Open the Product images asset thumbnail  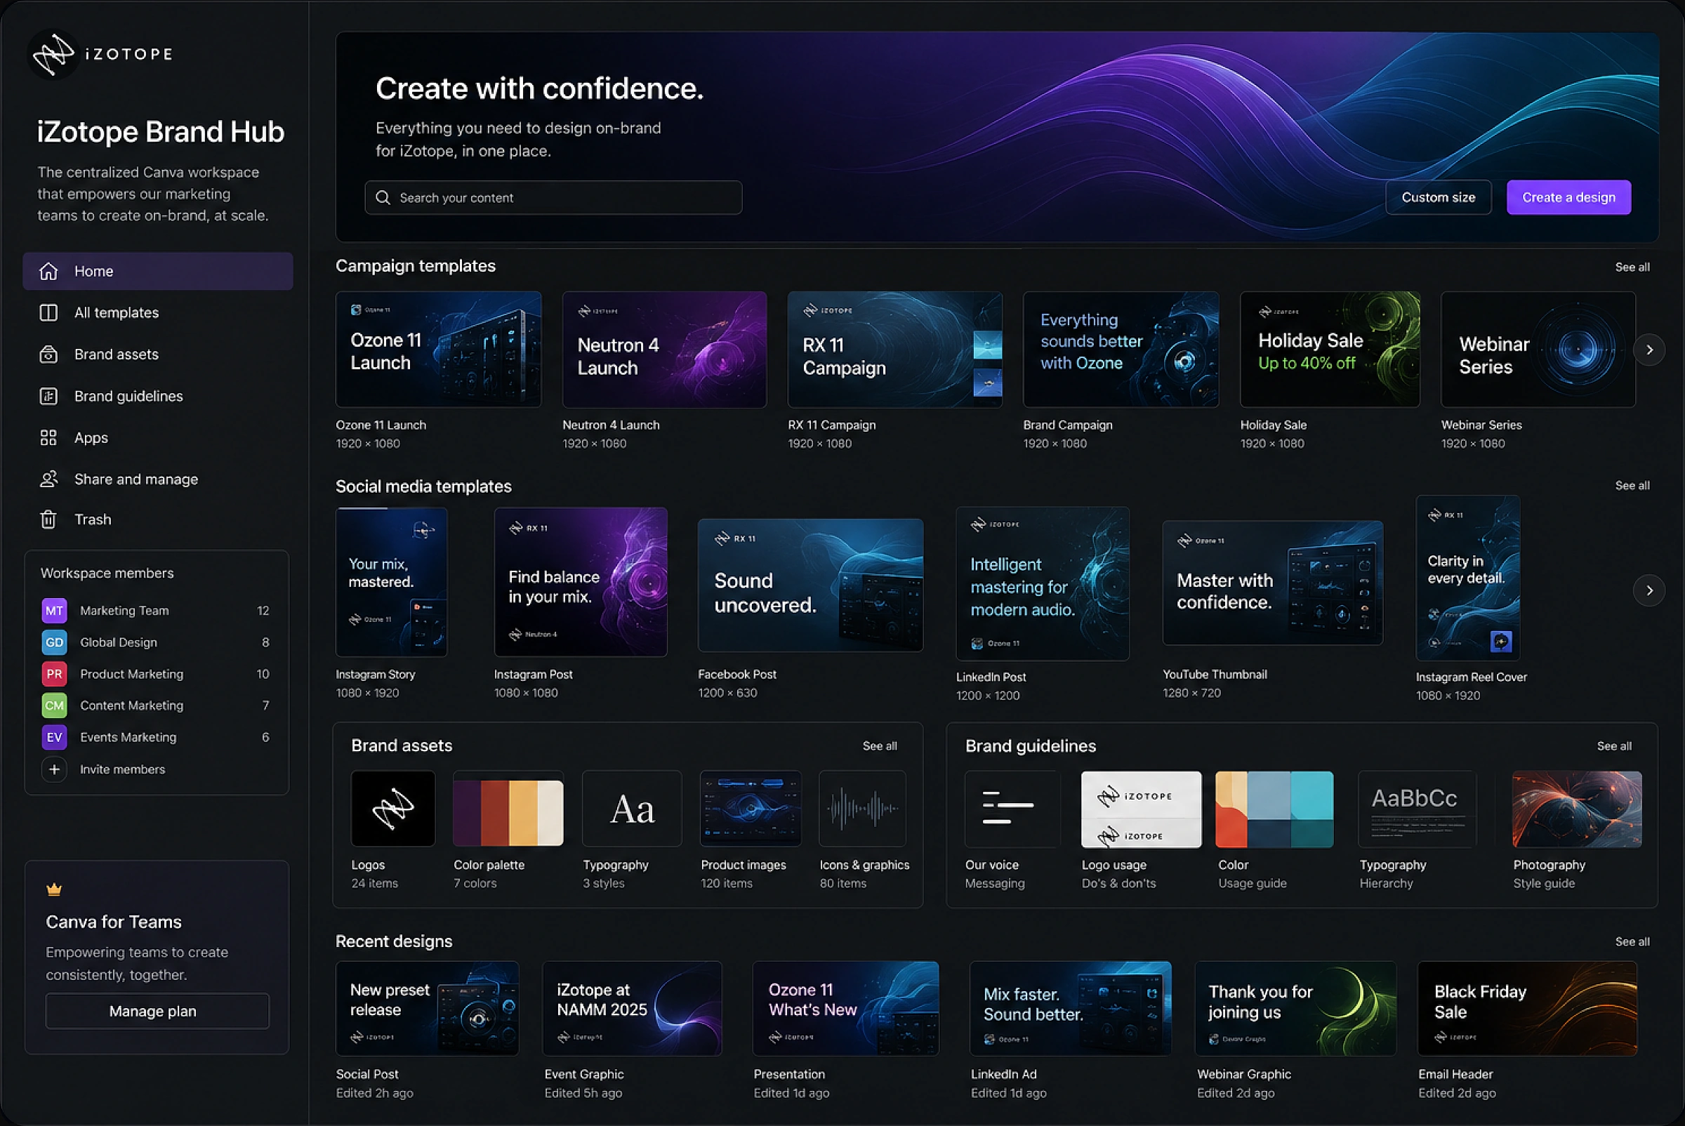(751, 809)
